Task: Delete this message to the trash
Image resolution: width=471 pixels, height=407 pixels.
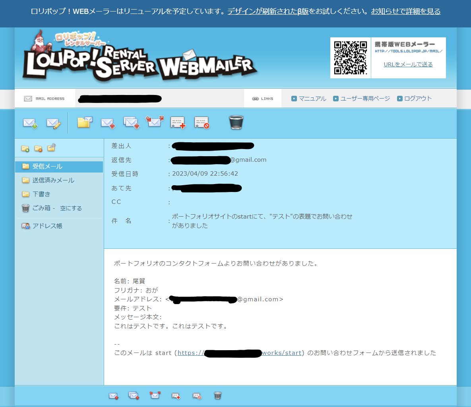Action: click(x=236, y=122)
